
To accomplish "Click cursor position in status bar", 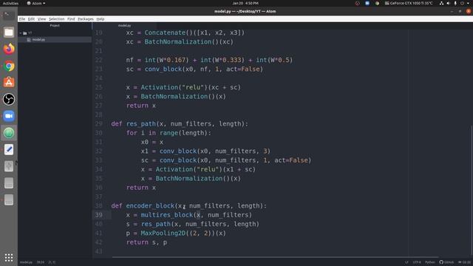I will 41,262.
